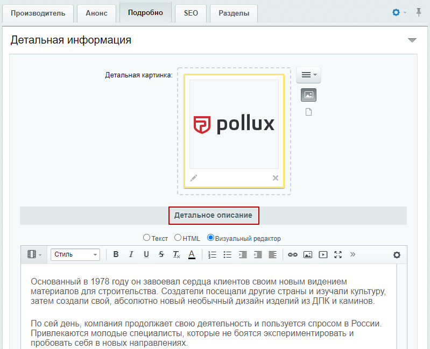The image size is (430, 349).
Task: Collapse the Детальная информация section
Action: (x=412, y=40)
